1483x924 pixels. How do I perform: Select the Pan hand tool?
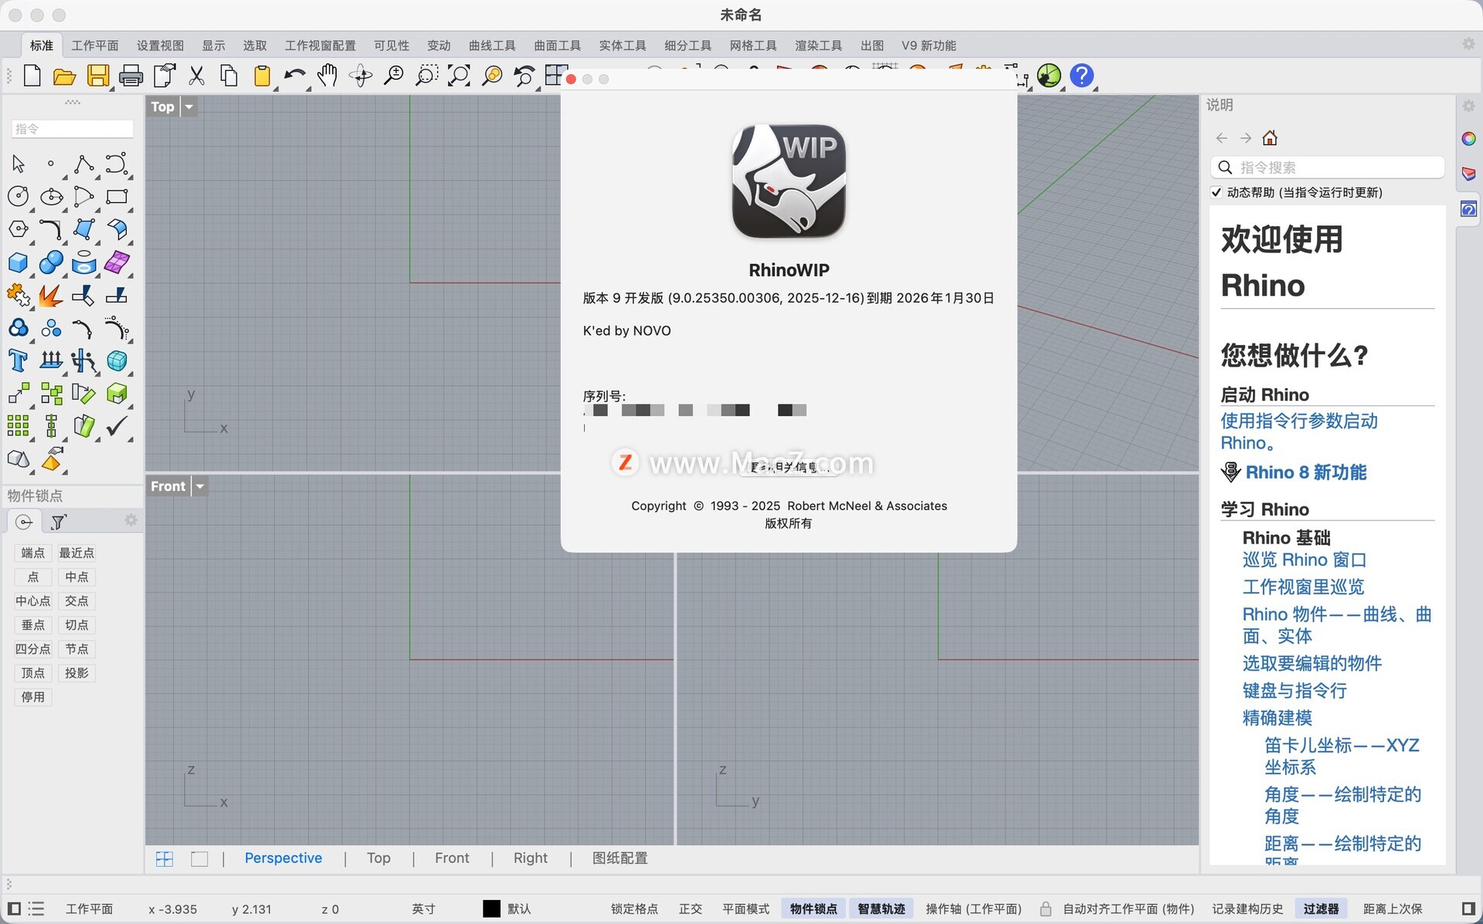coord(327,76)
